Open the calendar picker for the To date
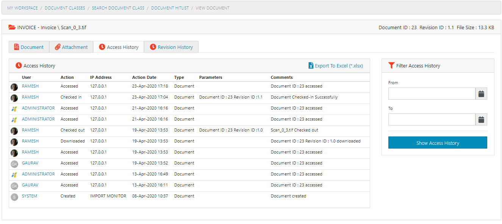The width and height of the screenshot is (502, 224). pos(481,119)
